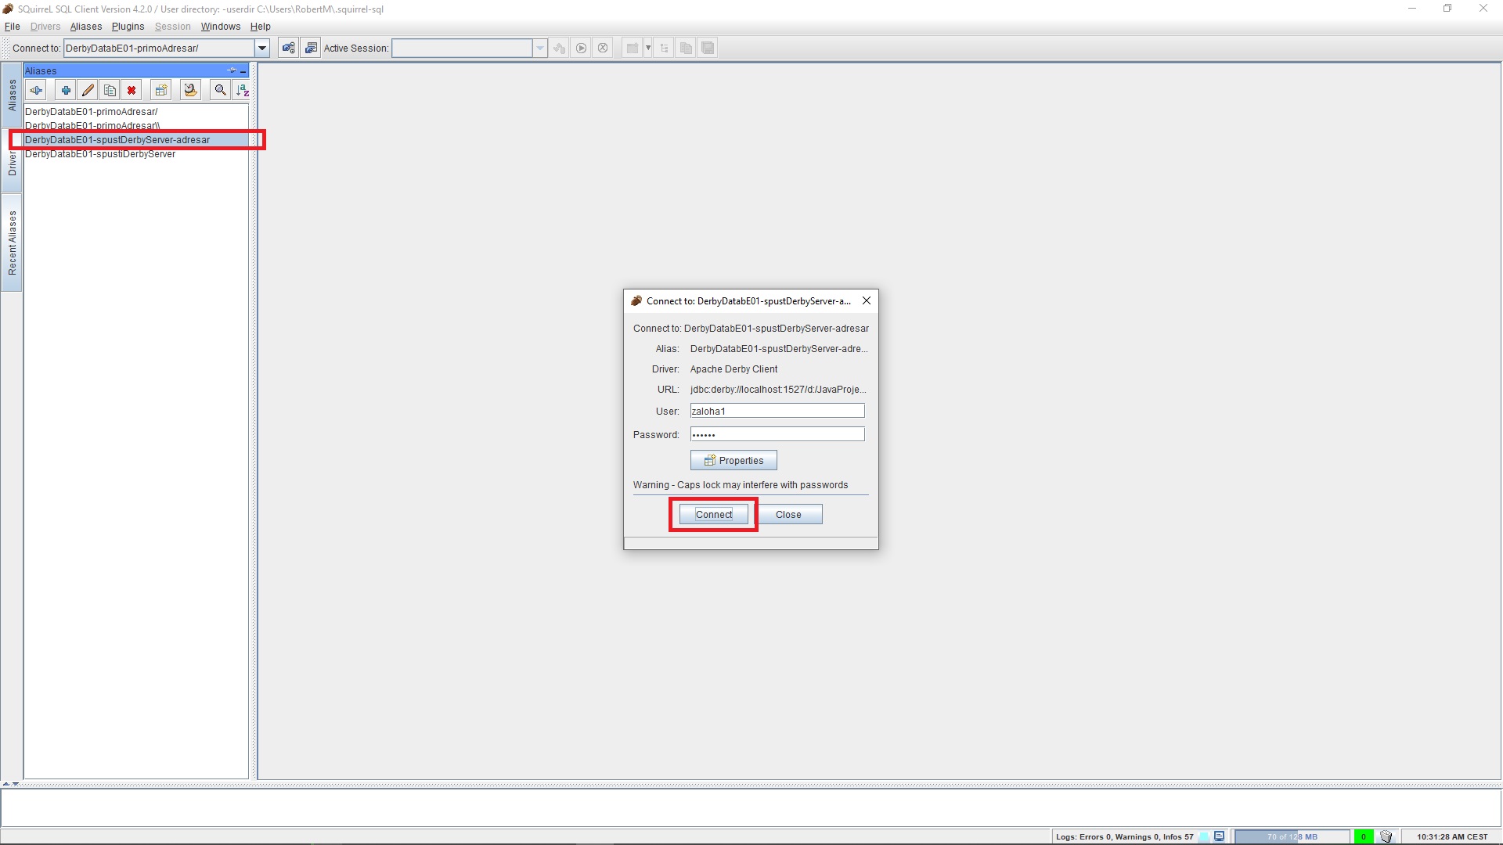Click the reconnect icon in main toolbar

point(560,48)
